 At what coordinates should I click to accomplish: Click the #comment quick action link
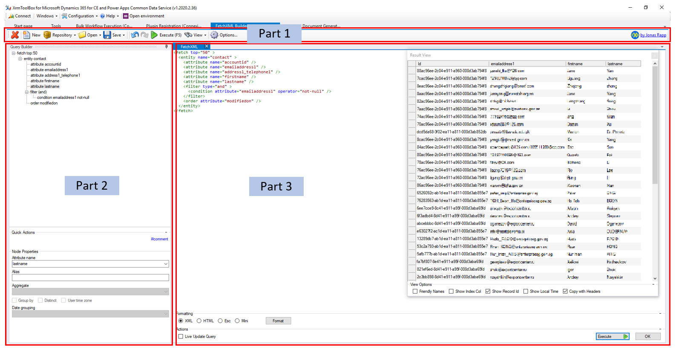tap(159, 239)
